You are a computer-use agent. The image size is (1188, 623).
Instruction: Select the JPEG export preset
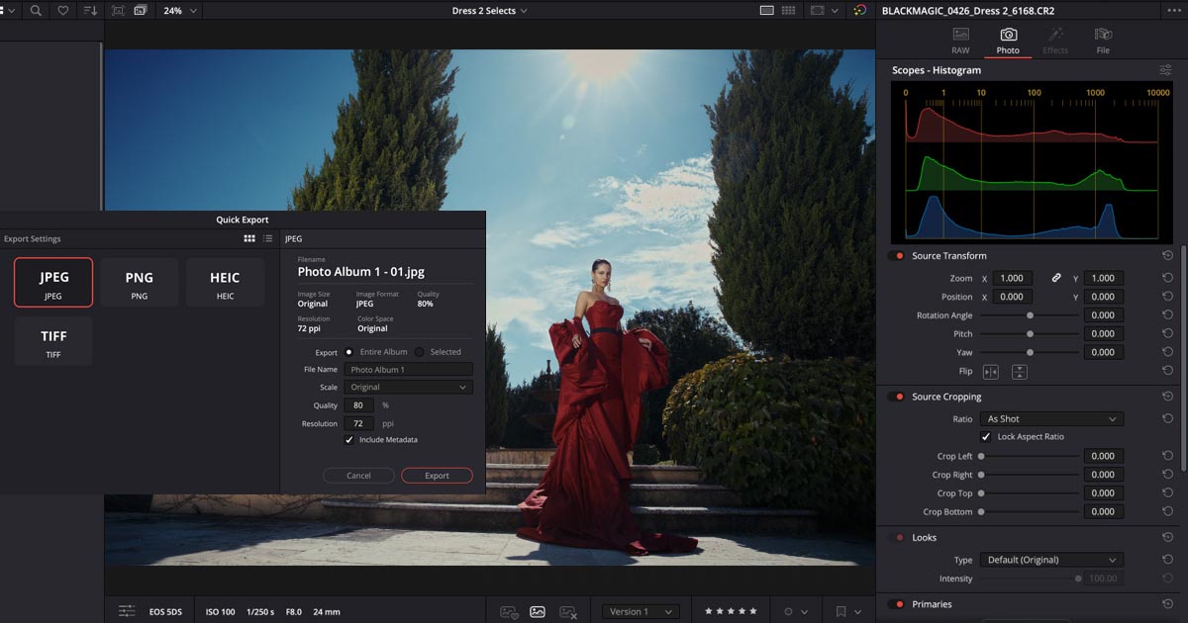(x=53, y=282)
